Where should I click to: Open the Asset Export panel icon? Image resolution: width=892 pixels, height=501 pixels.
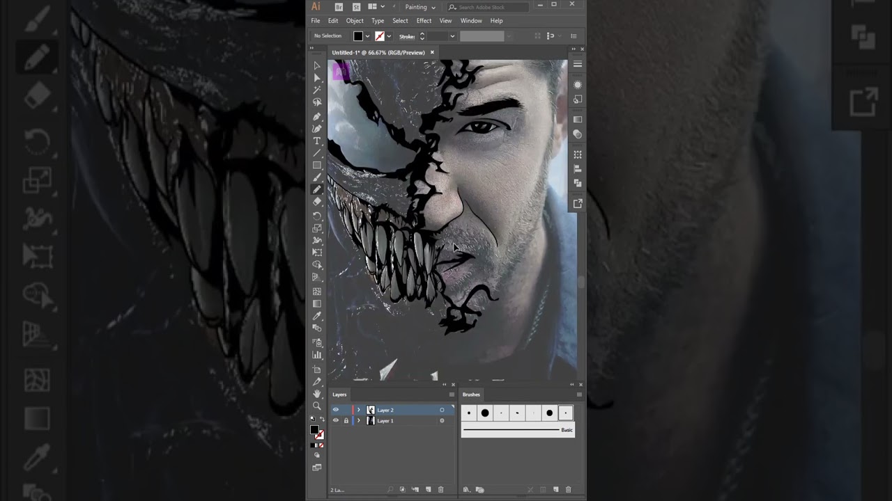click(x=578, y=203)
